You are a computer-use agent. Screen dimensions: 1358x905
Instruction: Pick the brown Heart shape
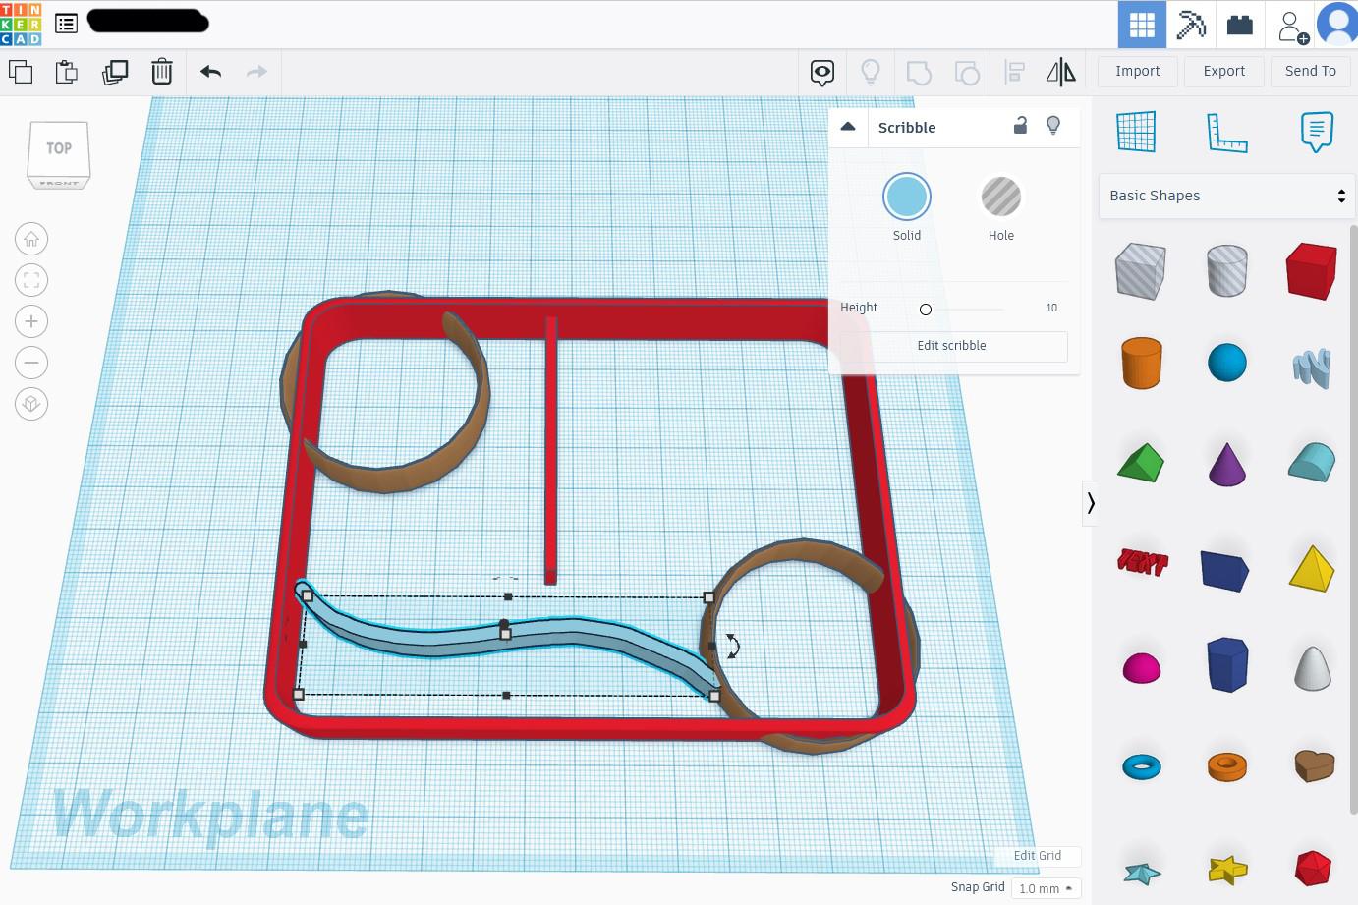click(1314, 765)
